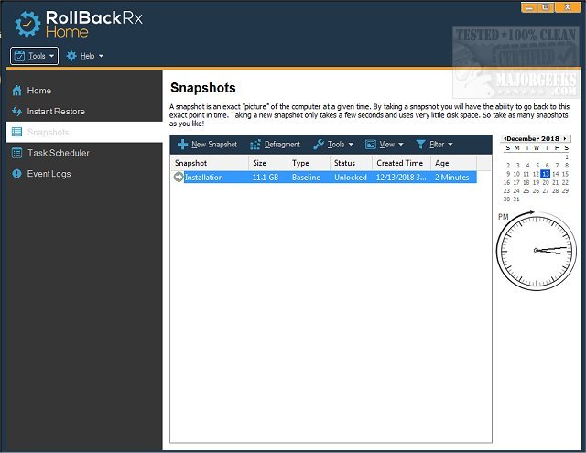
Task: Expand the snapshot toolbar Tools dropdown arrow
Action: tap(351, 145)
